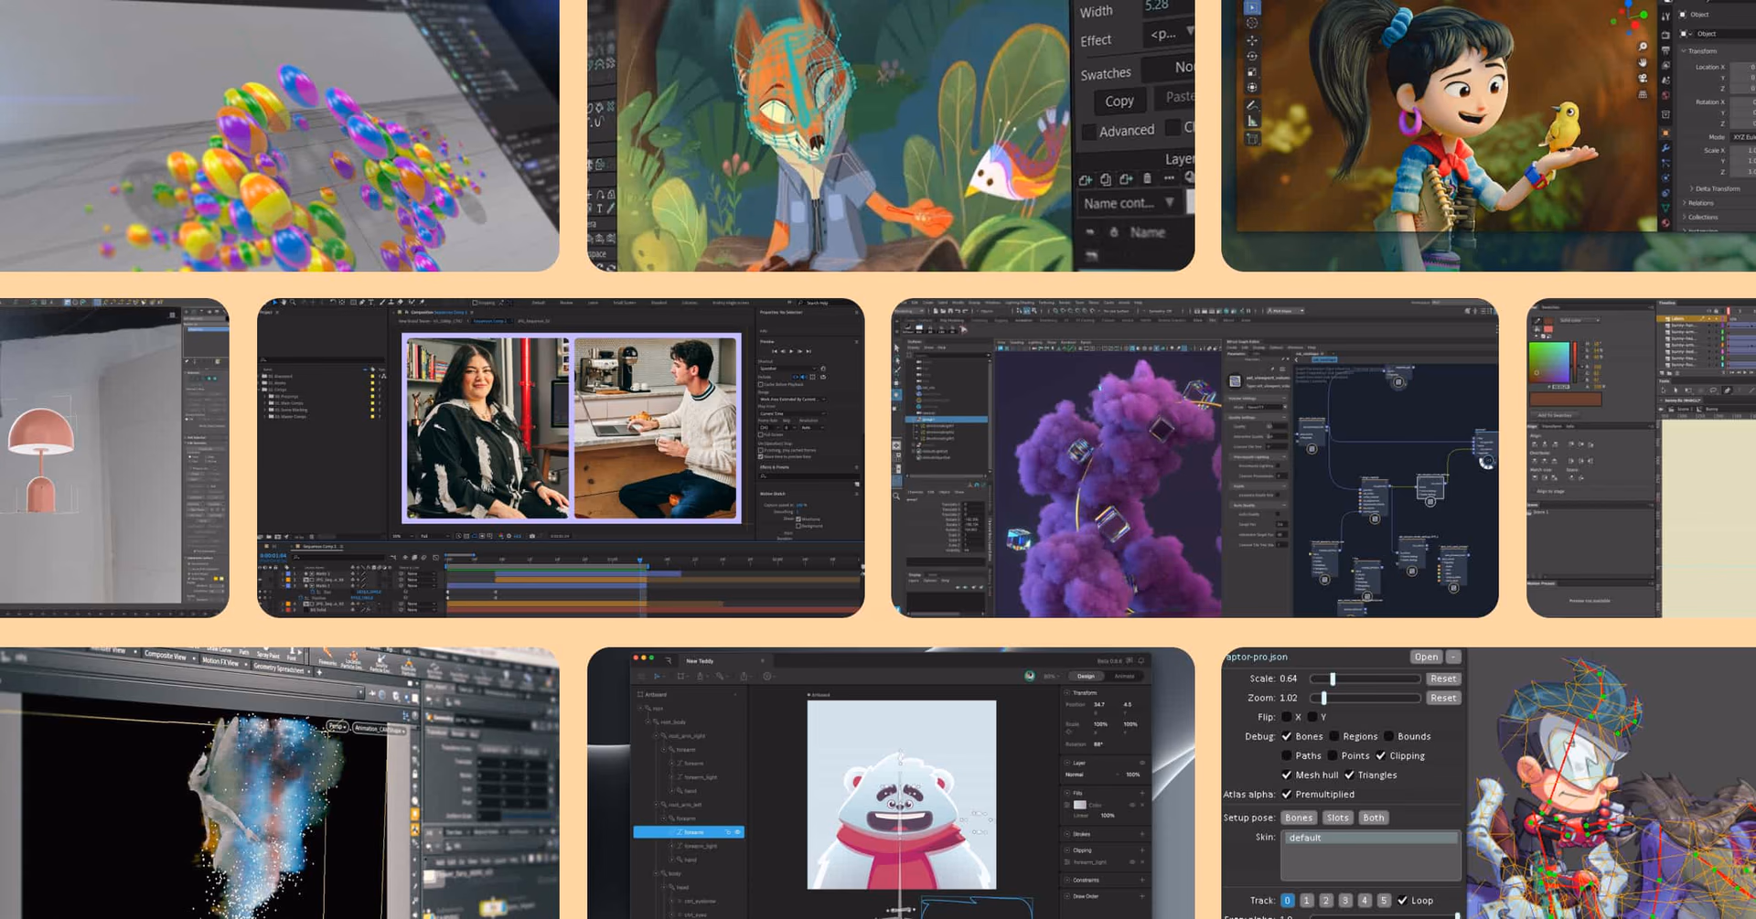1756x919 pixels.
Task: Uncheck the Clipping debug checkbox
Action: (x=1381, y=755)
